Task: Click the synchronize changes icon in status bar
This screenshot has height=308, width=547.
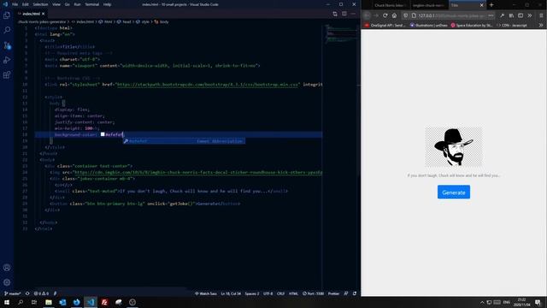Action: point(27,293)
